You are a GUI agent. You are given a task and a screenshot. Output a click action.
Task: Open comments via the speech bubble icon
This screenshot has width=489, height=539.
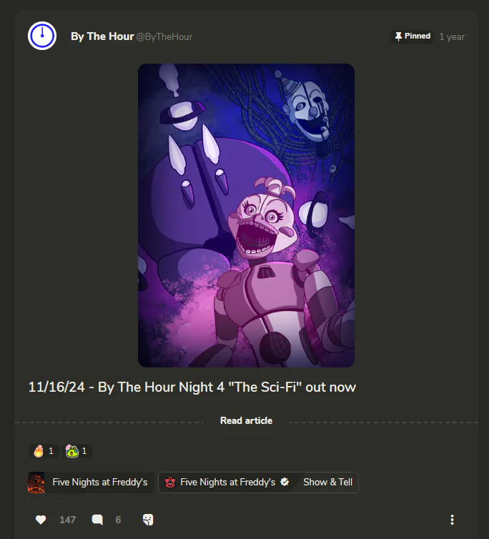coord(97,520)
